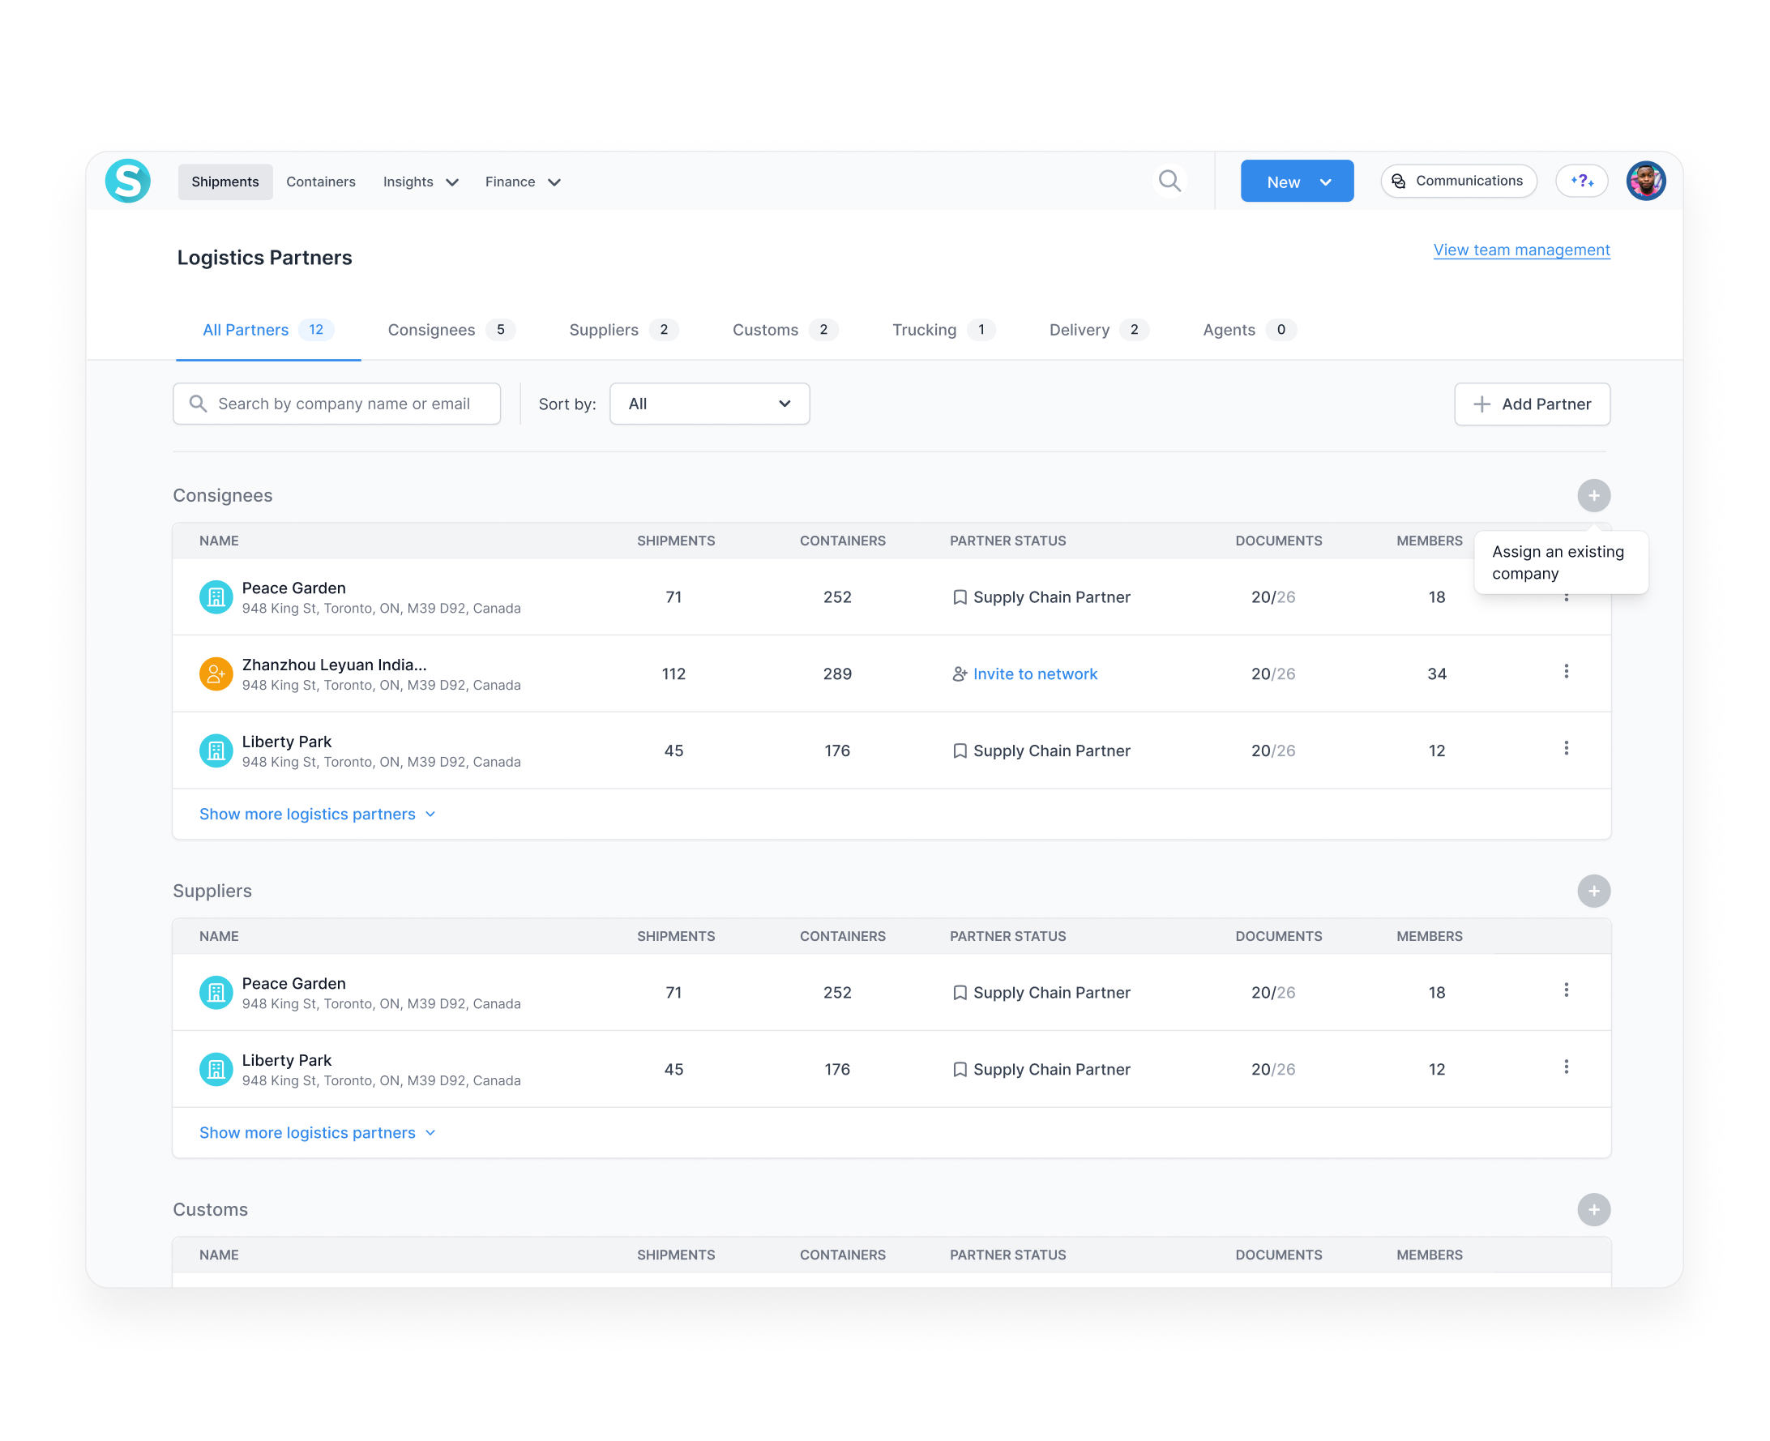Open the Sort by All dropdown
Image resolution: width=1770 pixels, height=1441 pixels.
[x=709, y=404]
